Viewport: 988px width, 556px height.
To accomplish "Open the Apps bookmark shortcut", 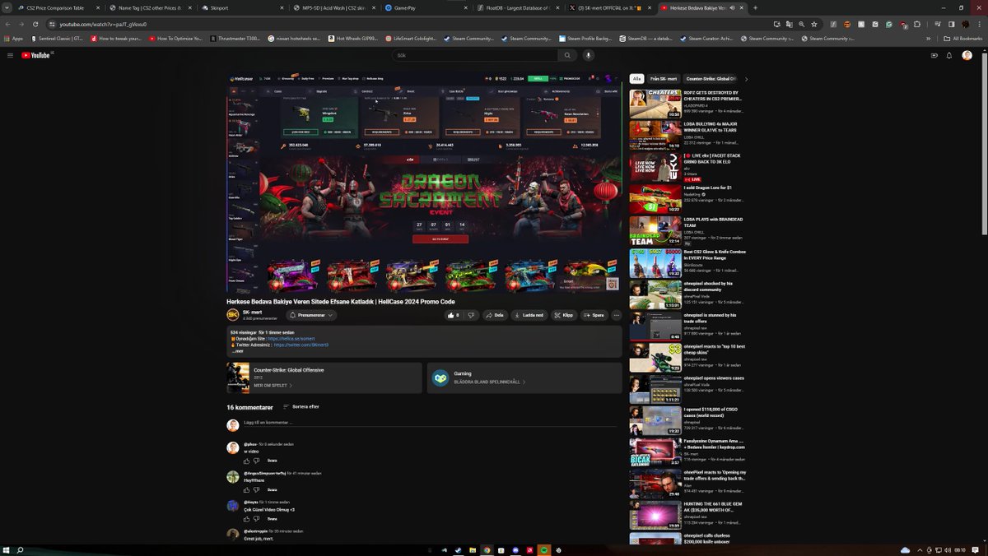I will pyautogui.click(x=14, y=38).
